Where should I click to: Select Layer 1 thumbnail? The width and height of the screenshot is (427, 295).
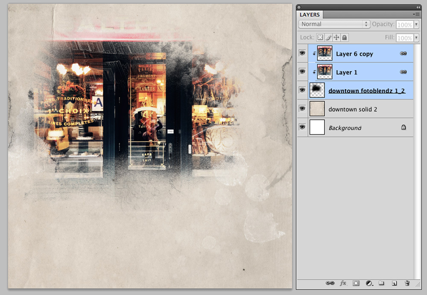click(x=325, y=72)
